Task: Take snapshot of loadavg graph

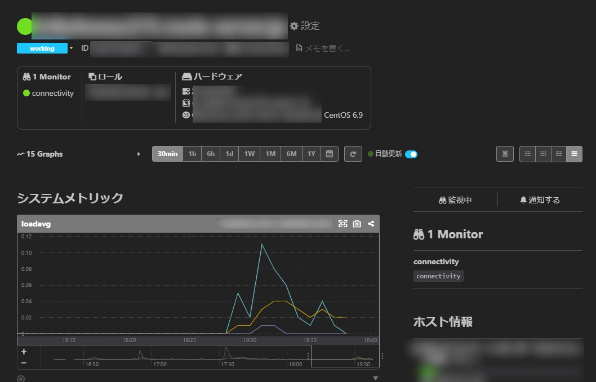Action: [357, 224]
